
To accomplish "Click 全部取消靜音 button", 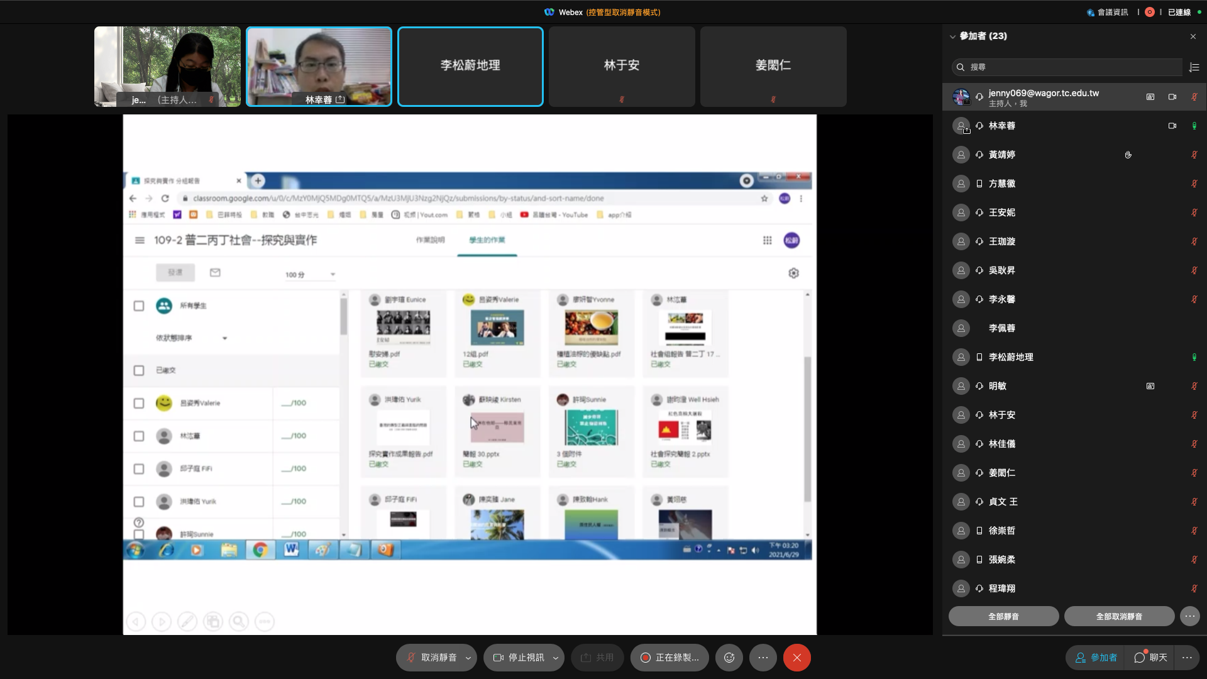I will (x=1119, y=616).
